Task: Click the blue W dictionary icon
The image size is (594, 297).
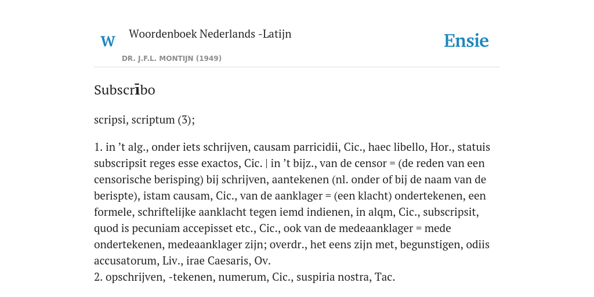Action: [x=108, y=41]
